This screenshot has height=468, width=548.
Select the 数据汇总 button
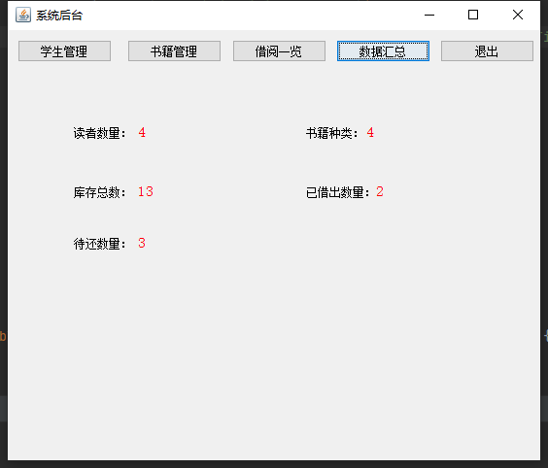pyautogui.click(x=383, y=51)
